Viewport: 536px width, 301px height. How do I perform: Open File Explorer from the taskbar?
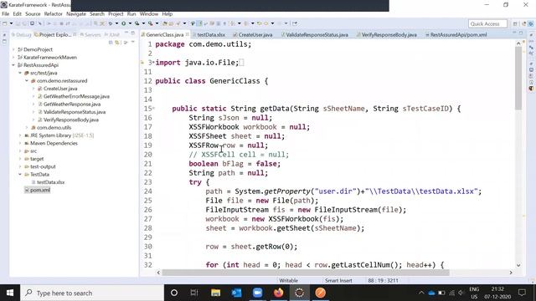pos(215,293)
